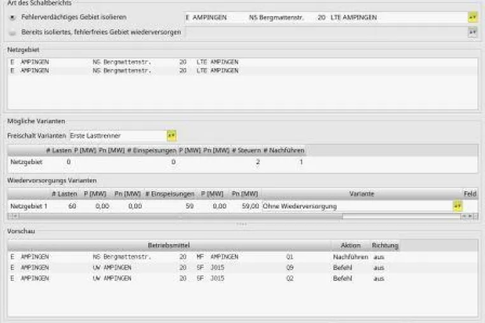
Task: Click '# Nachführen' column header
Action: 284,151
